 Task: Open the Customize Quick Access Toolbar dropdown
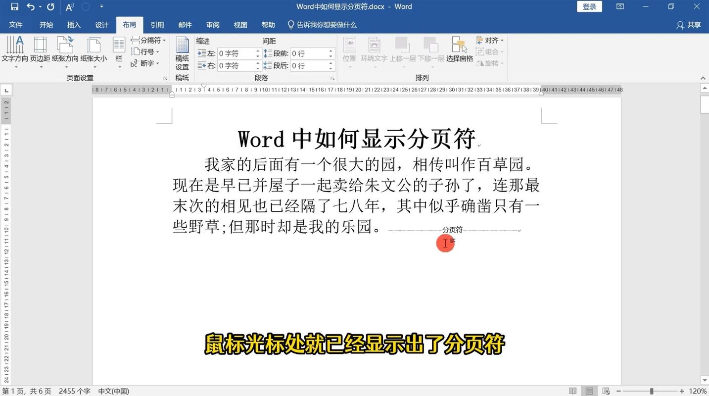point(101,6)
